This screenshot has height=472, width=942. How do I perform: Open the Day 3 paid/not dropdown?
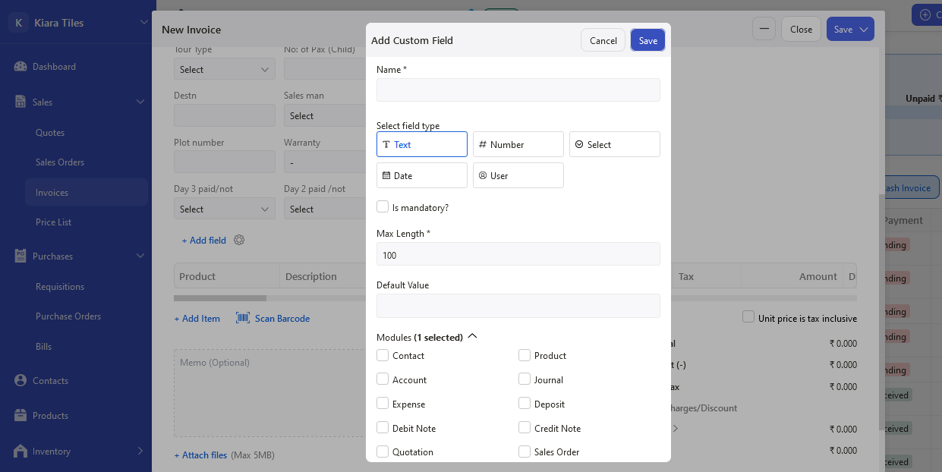tap(225, 209)
